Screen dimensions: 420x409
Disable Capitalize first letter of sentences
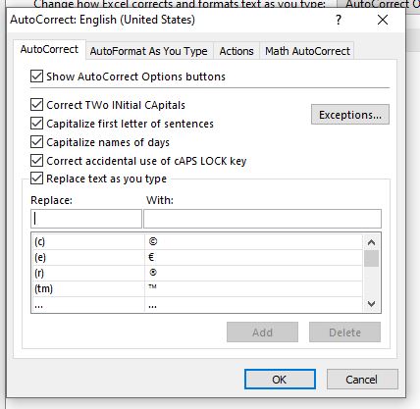click(x=36, y=124)
